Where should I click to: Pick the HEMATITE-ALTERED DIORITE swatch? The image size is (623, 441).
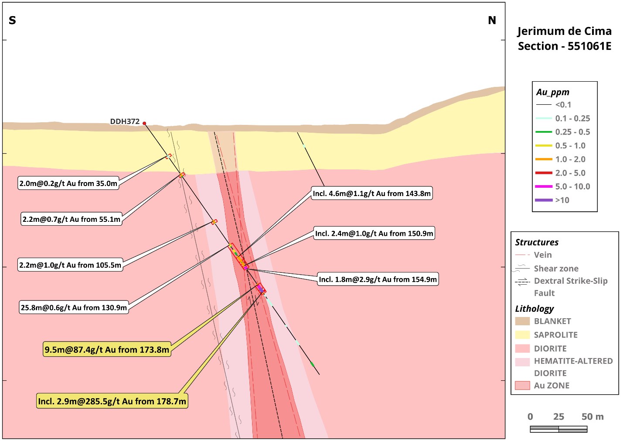[522, 362]
